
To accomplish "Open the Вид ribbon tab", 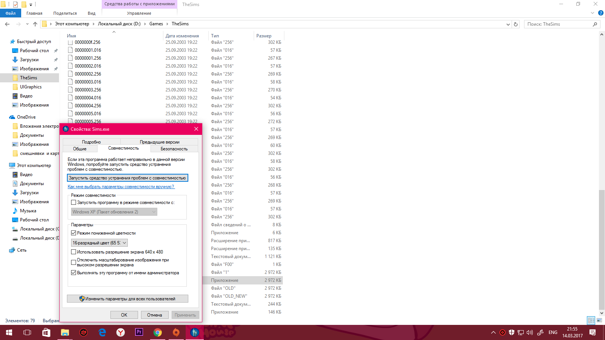I will tap(92, 13).
